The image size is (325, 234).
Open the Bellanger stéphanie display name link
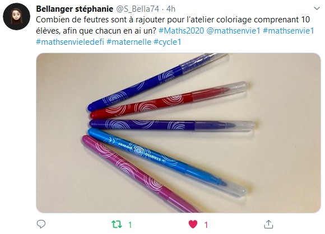pyautogui.click(x=75, y=9)
